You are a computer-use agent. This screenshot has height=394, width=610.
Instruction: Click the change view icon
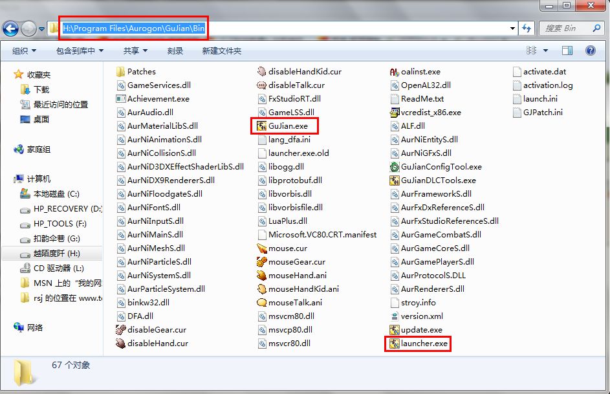click(x=531, y=50)
